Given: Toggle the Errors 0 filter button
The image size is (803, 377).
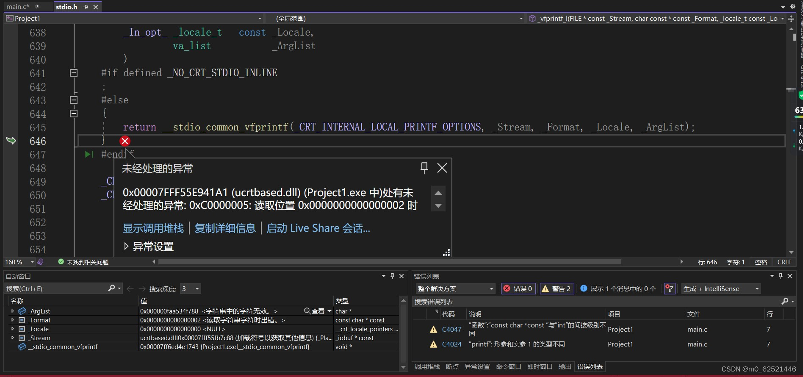Looking at the screenshot, I should 518,289.
